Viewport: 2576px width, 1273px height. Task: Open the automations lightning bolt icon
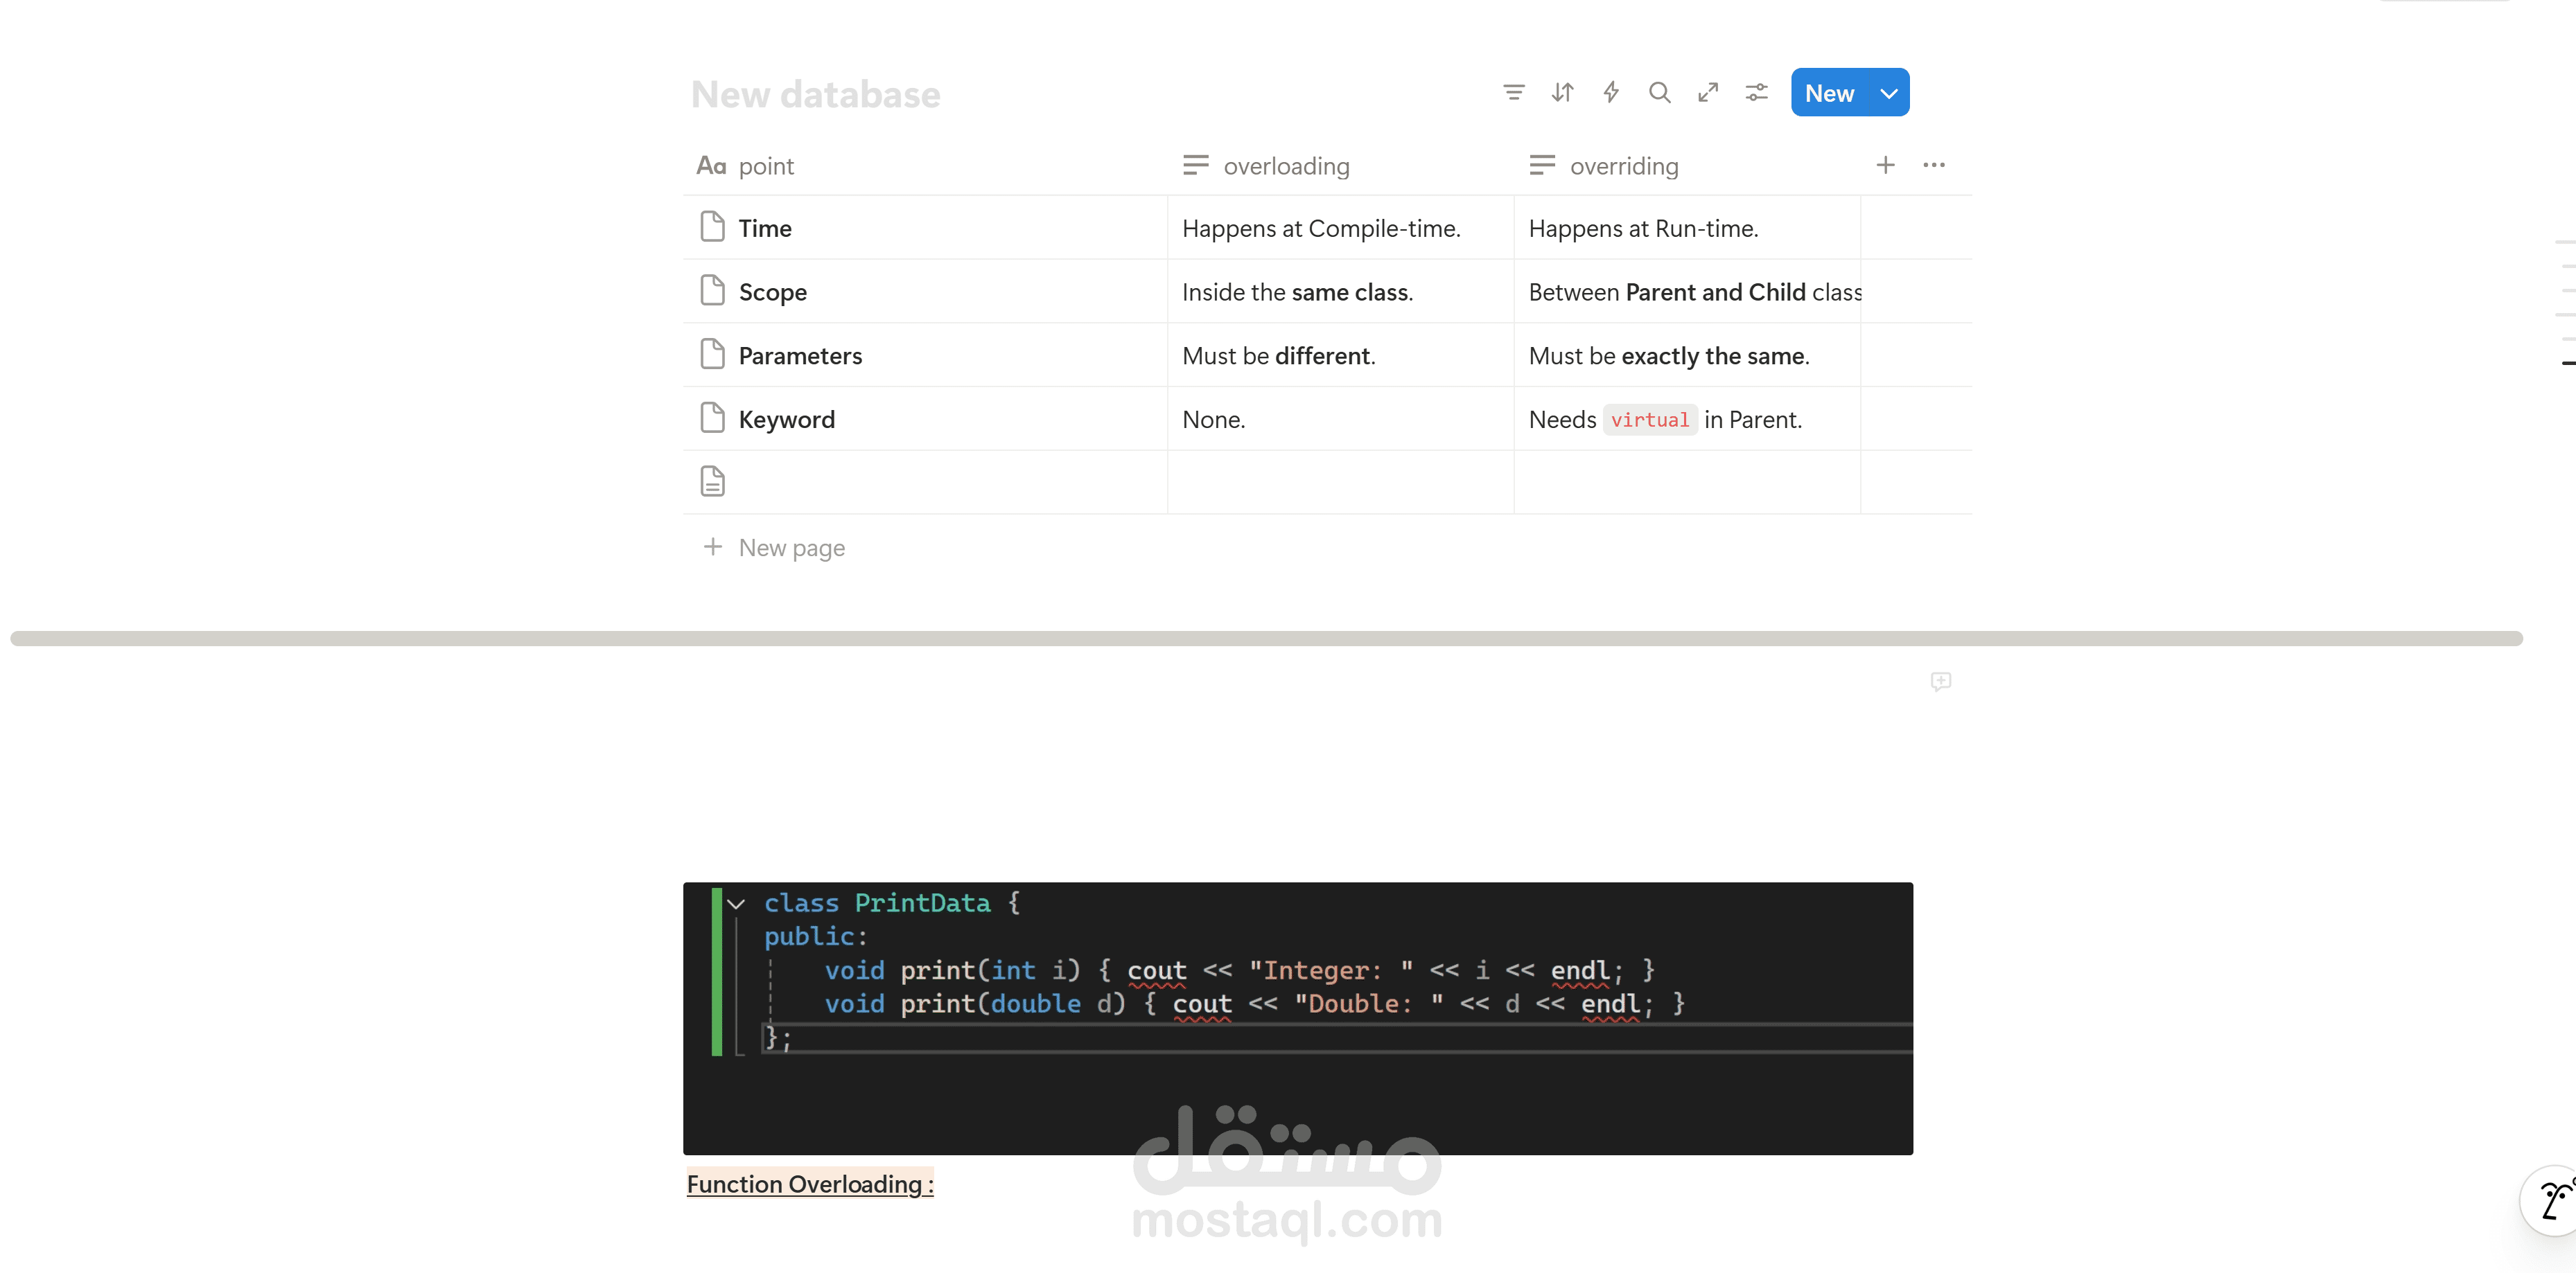point(1611,93)
